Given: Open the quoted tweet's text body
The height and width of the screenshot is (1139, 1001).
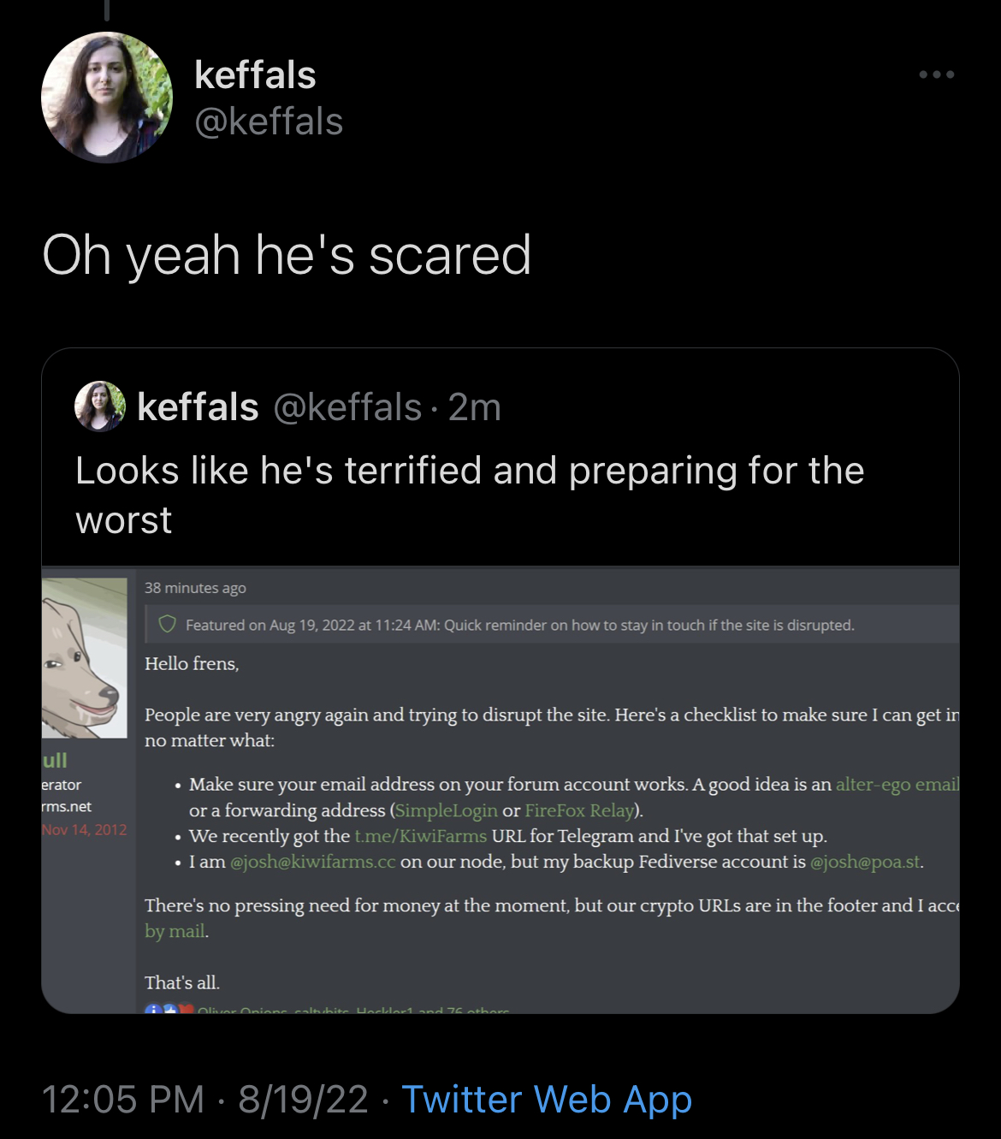Looking at the screenshot, I should coord(470,495).
